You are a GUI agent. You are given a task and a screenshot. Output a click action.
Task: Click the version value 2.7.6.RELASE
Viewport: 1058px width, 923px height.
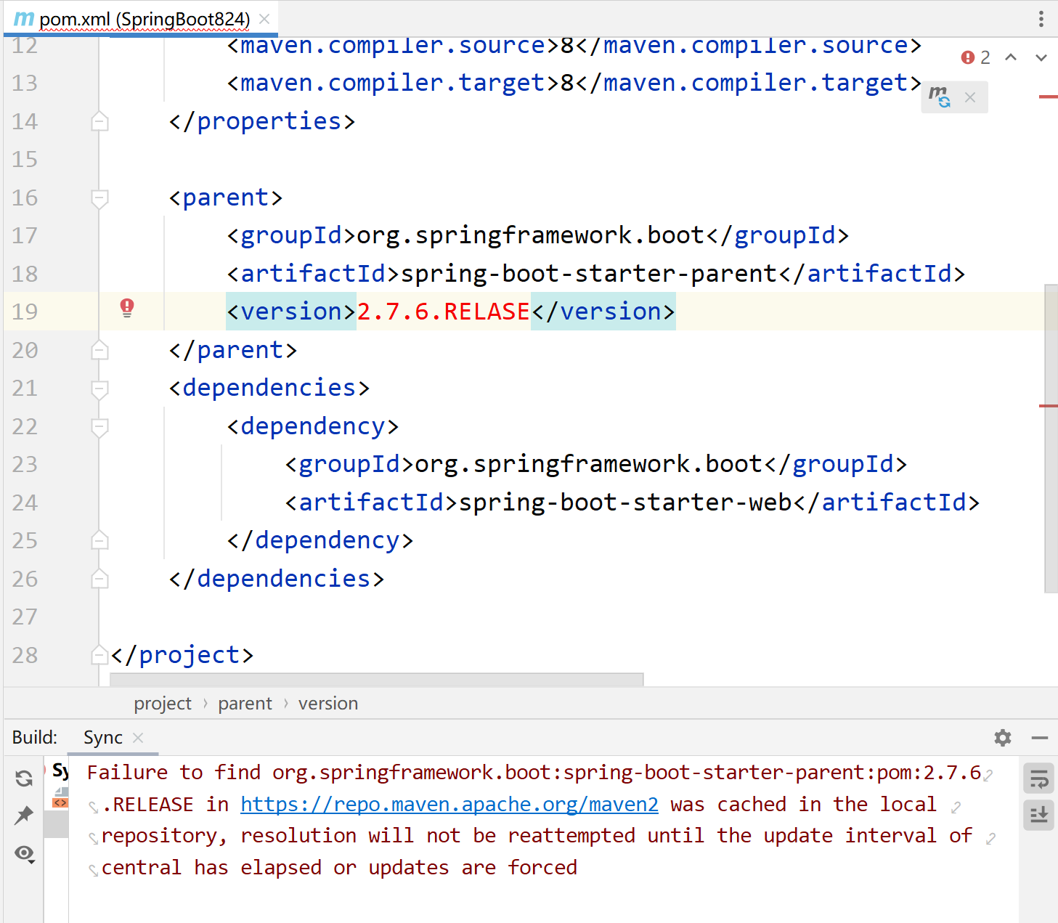click(x=443, y=312)
